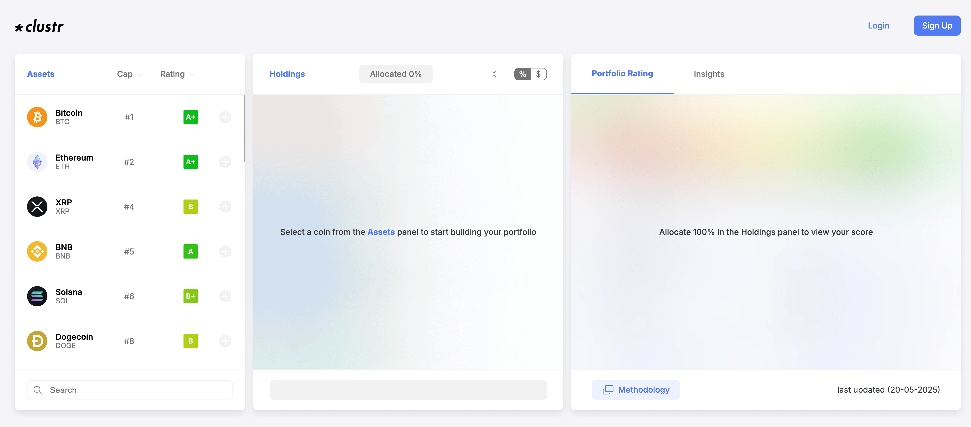The height and width of the screenshot is (427, 971).
Task: Click the Allocated 0% indicator
Action: click(396, 74)
